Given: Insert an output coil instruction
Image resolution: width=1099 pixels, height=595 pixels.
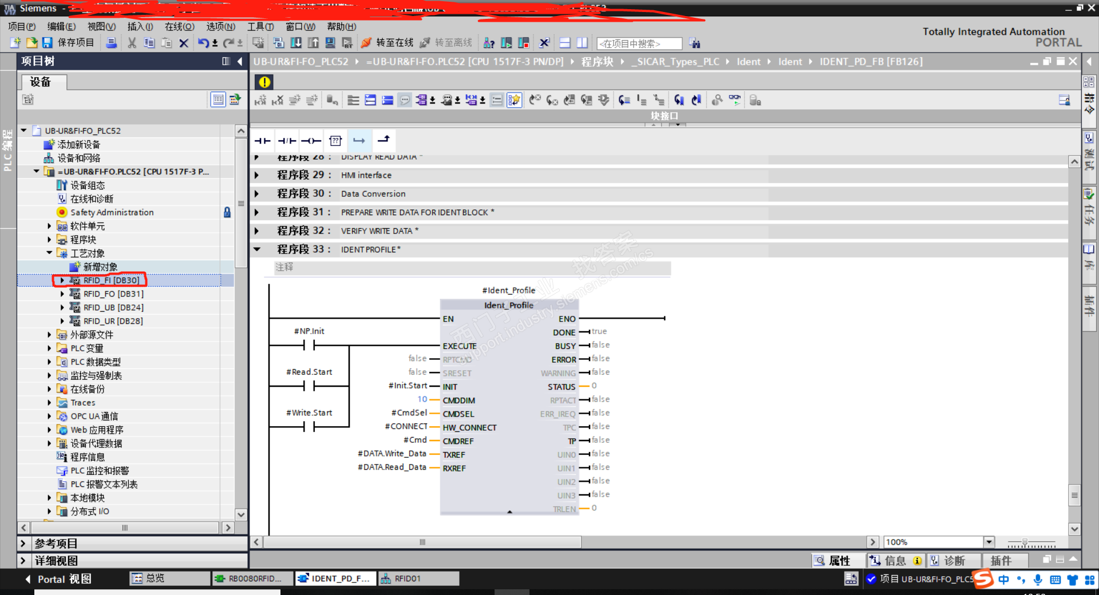Looking at the screenshot, I should [311, 141].
